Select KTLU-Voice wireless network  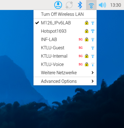pos(65,64)
